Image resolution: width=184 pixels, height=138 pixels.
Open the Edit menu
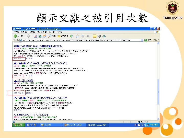pos(24,32)
